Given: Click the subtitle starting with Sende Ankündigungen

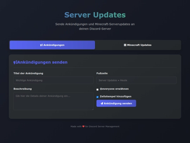Looking at the screenshot, I should coord(95,26).
